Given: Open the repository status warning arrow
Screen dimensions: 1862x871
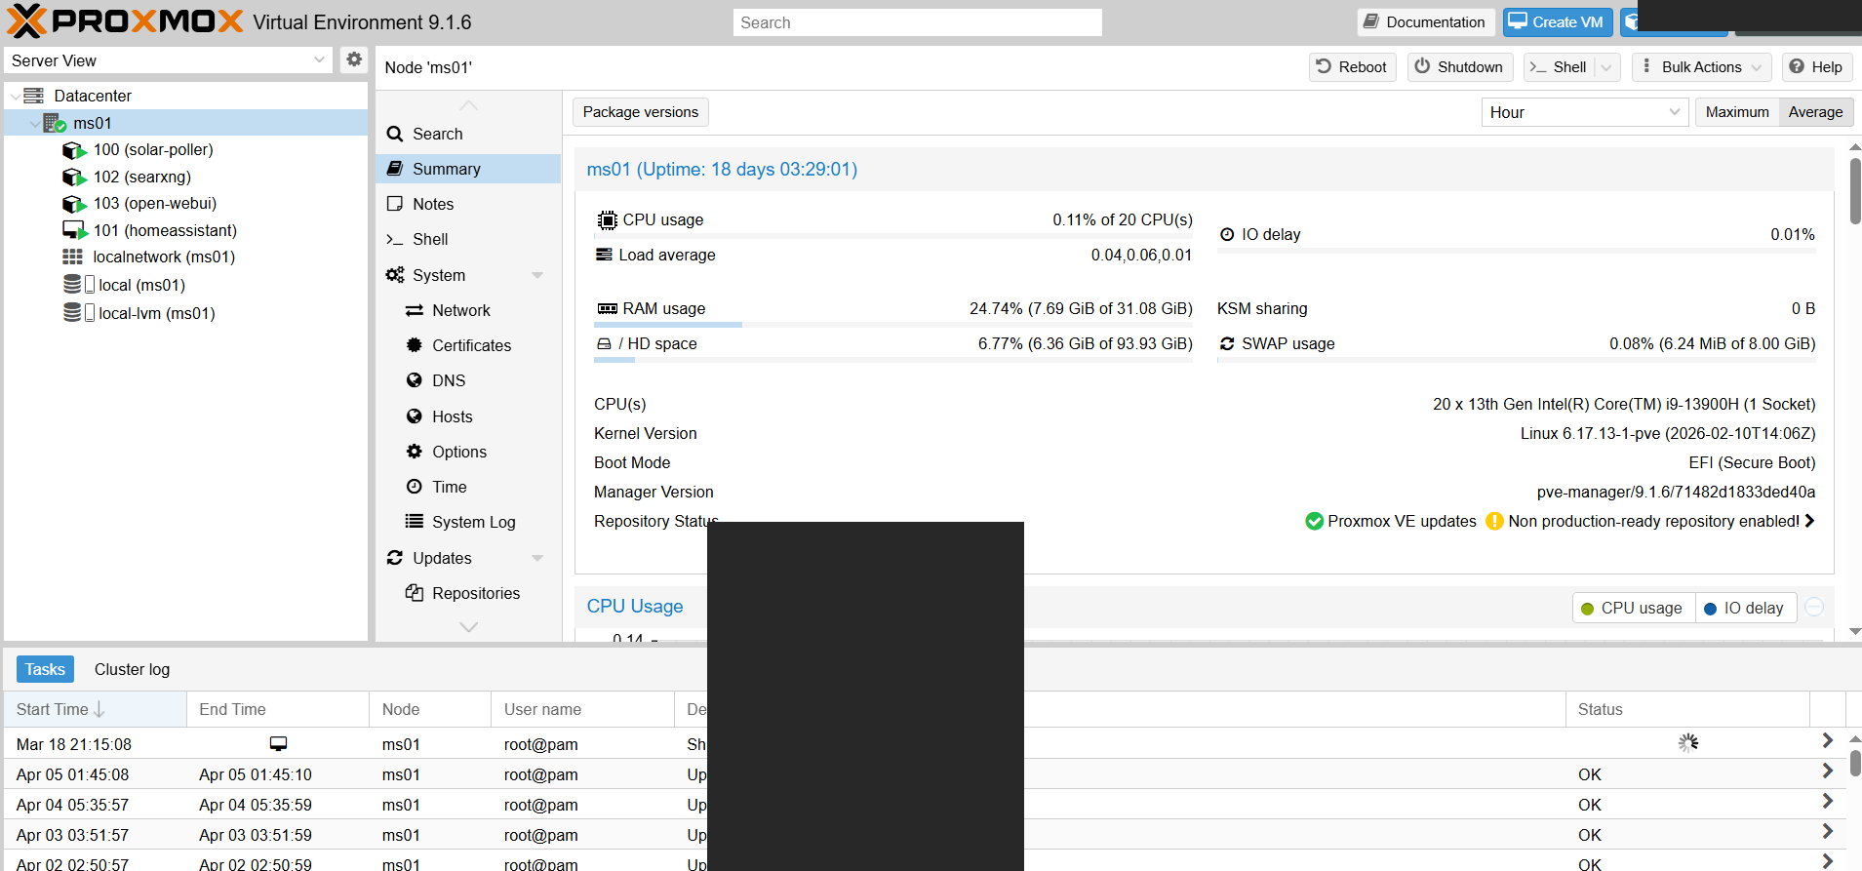Looking at the screenshot, I should (x=1810, y=521).
